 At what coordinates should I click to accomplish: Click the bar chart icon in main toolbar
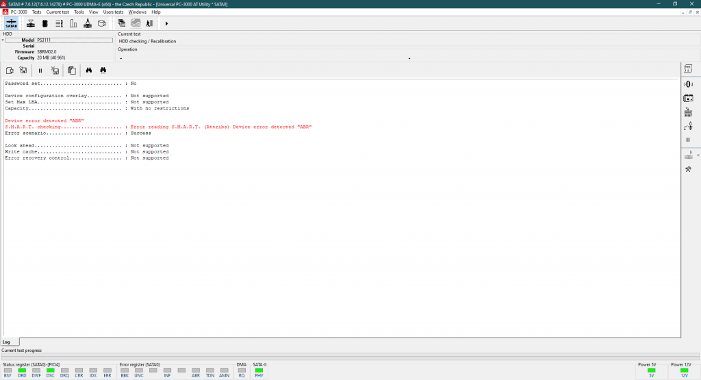73,23
